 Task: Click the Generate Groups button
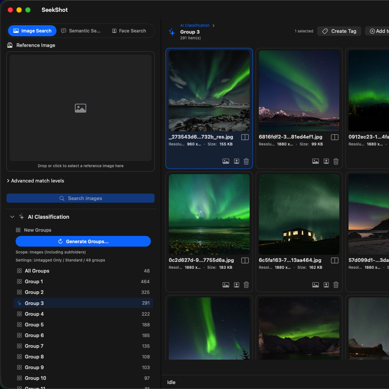click(x=83, y=241)
